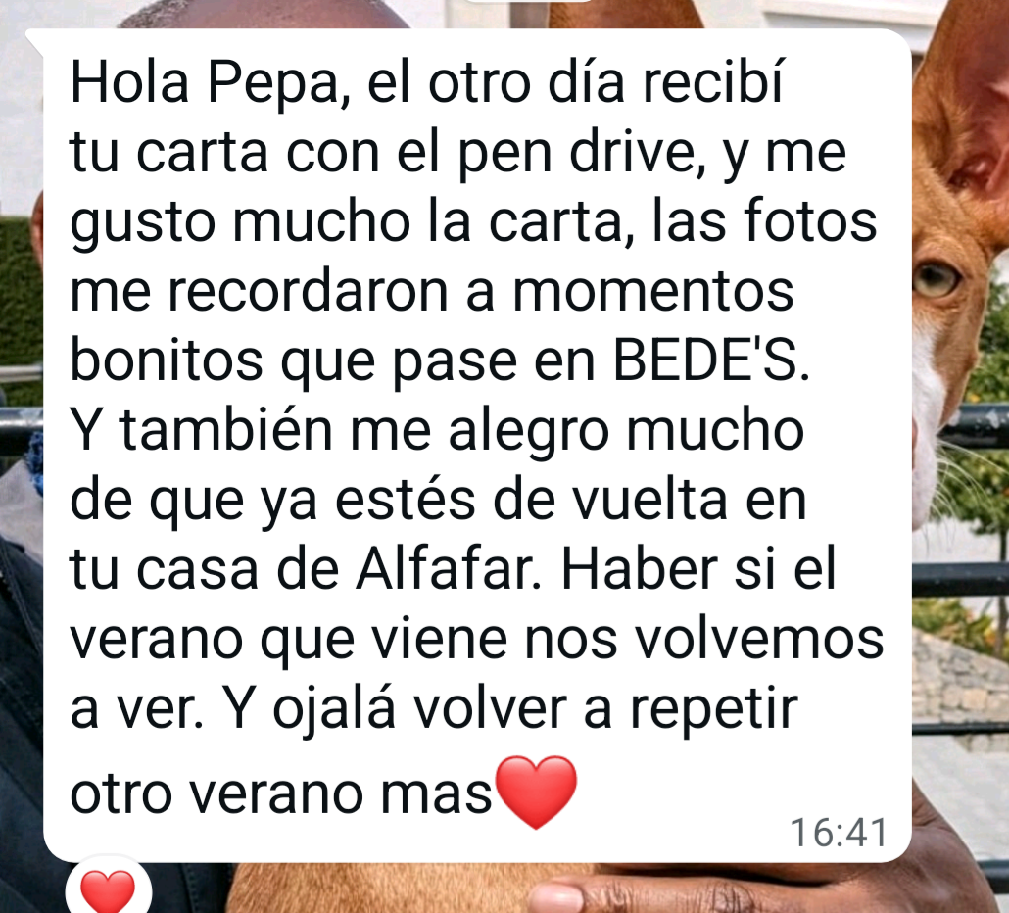Open the heart reaction badge below the message
The height and width of the screenshot is (913, 1009).
(108, 889)
